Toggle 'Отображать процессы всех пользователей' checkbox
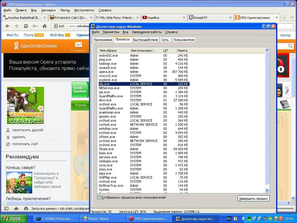Image resolution: width=297 pixels, height=223 pixels. pyautogui.click(x=99, y=197)
